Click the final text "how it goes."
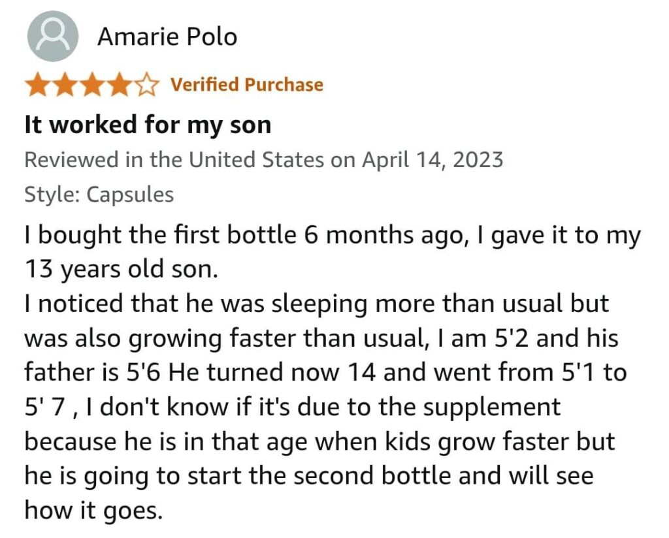The image size is (669, 538). (93, 509)
